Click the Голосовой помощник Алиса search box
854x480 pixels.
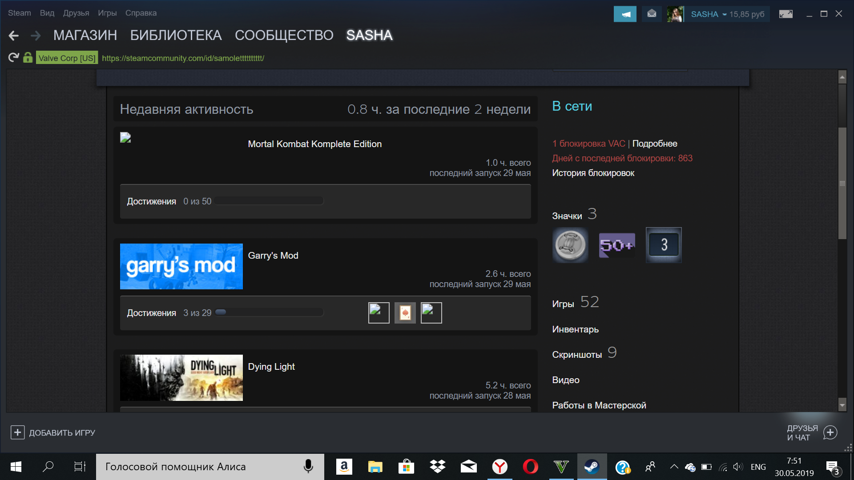coord(210,467)
